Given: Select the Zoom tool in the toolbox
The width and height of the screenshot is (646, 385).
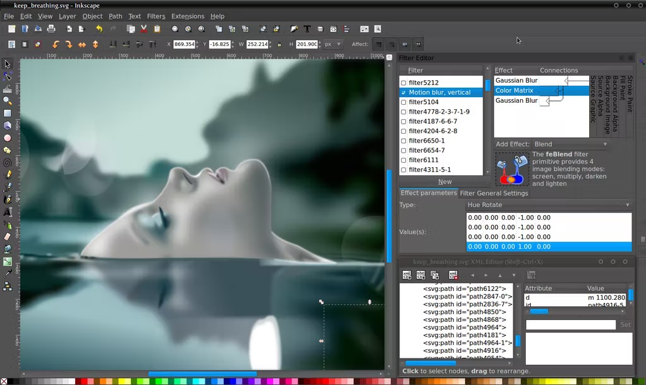Looking at the screenshot, I should 8,101.
